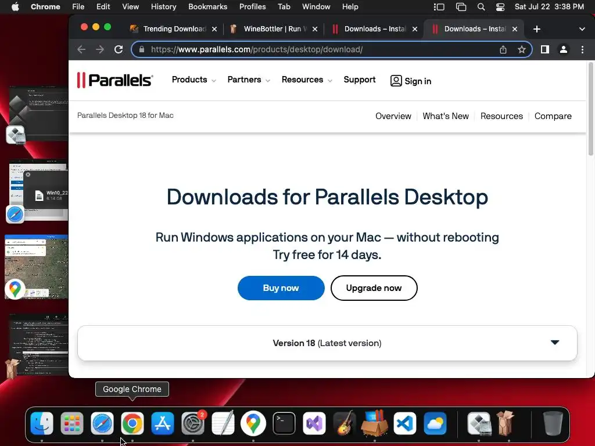Expand the Version 18 section
This screenshot has width=595, height=446.
coord(327,343)
